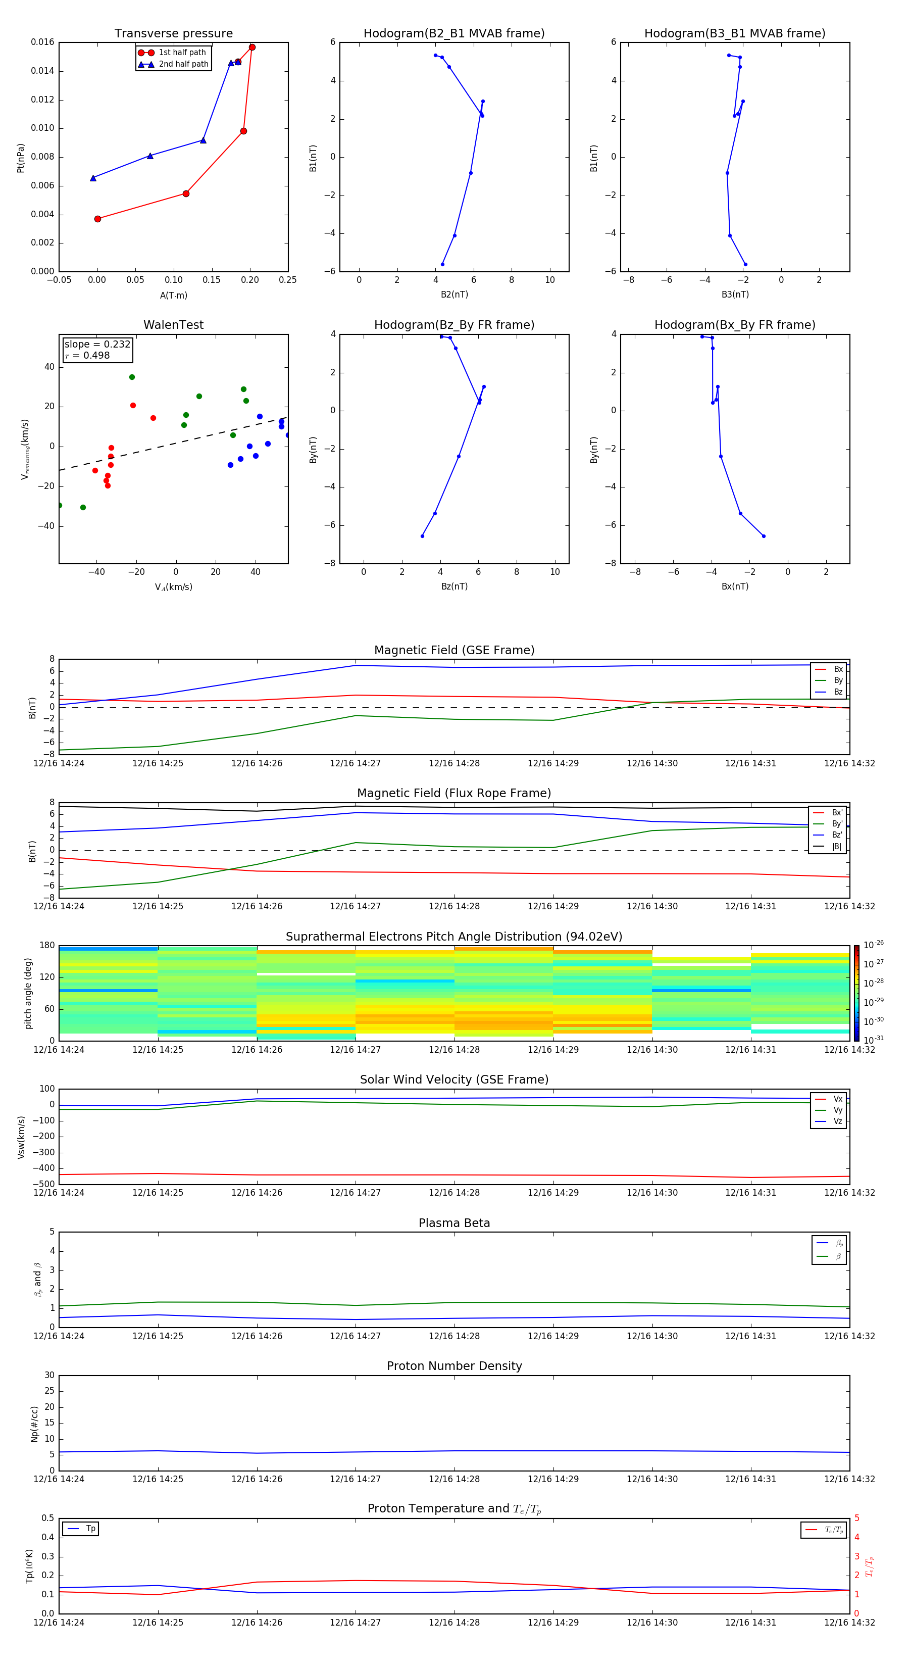Click the 'slope = 0.232' annotation
This screenshot has width=909, height=1667.
(x=97, y=345)
